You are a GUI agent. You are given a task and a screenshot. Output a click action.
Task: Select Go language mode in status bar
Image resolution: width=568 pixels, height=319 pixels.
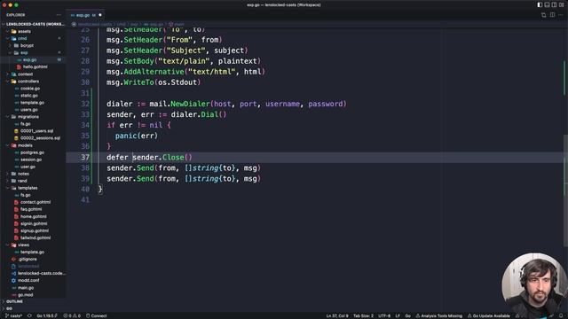[x=407, y=315]
